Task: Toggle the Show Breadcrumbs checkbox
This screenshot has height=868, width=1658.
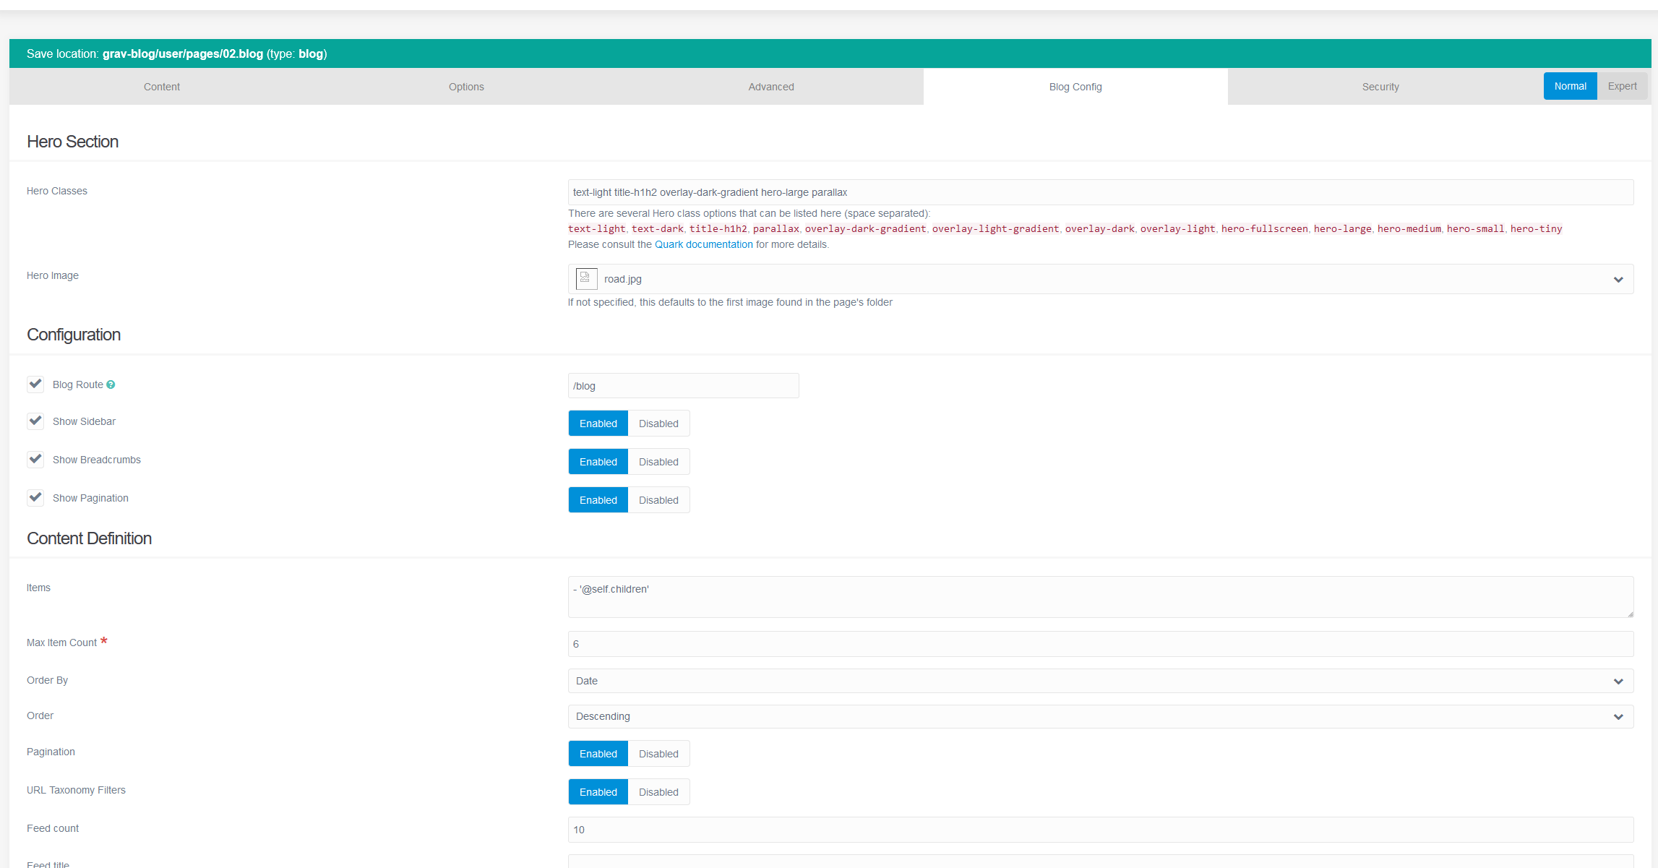Action: pos(35,459)
